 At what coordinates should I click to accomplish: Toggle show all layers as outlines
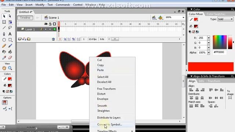pos(54,24)
